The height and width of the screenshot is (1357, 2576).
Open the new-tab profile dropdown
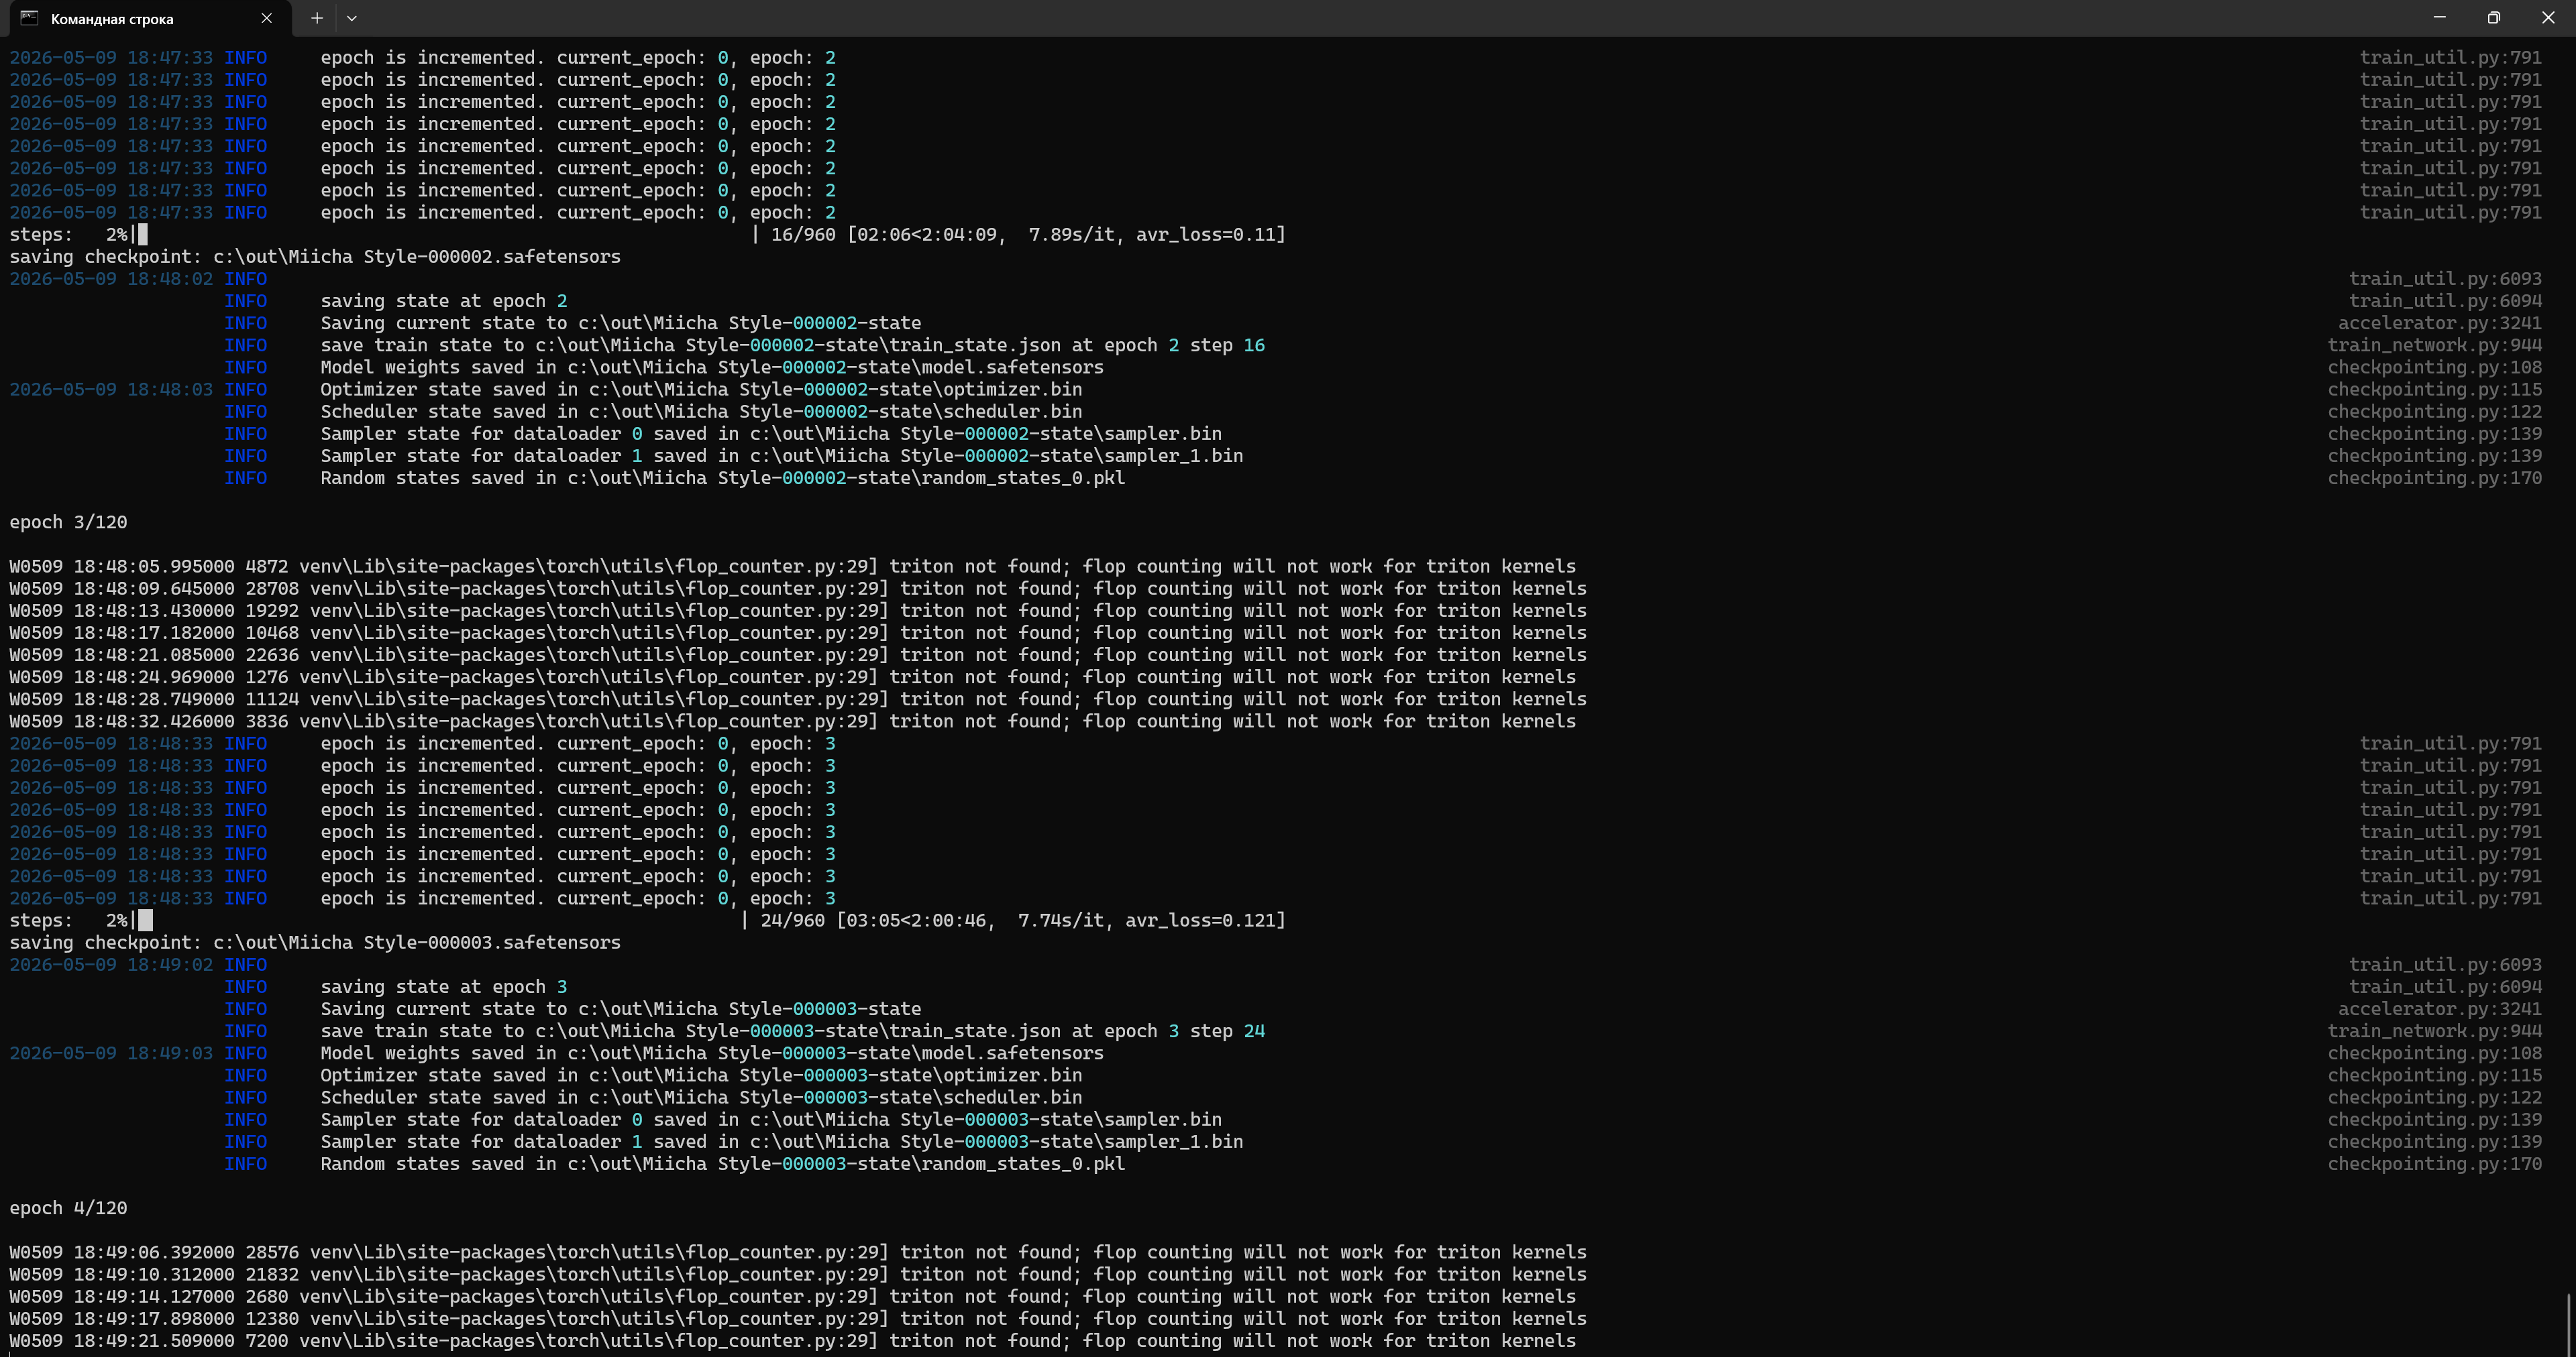click(x=352, y=18)
